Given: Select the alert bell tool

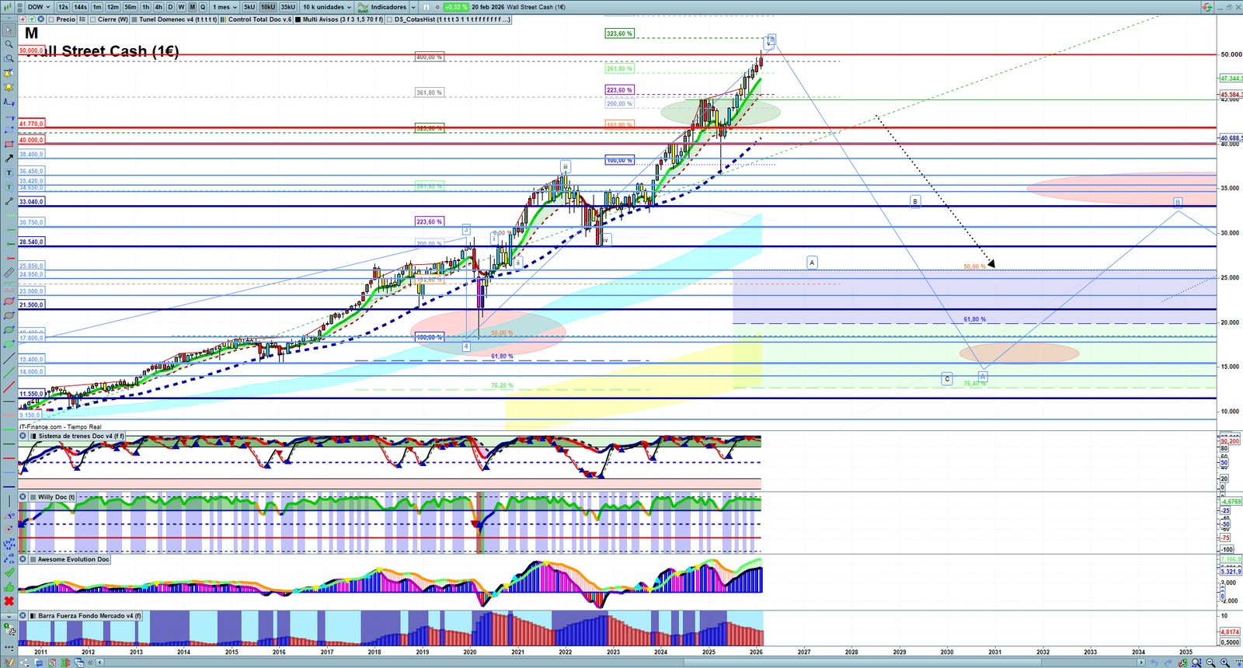Looking at the screenshot, I should [x=9, y=87].
